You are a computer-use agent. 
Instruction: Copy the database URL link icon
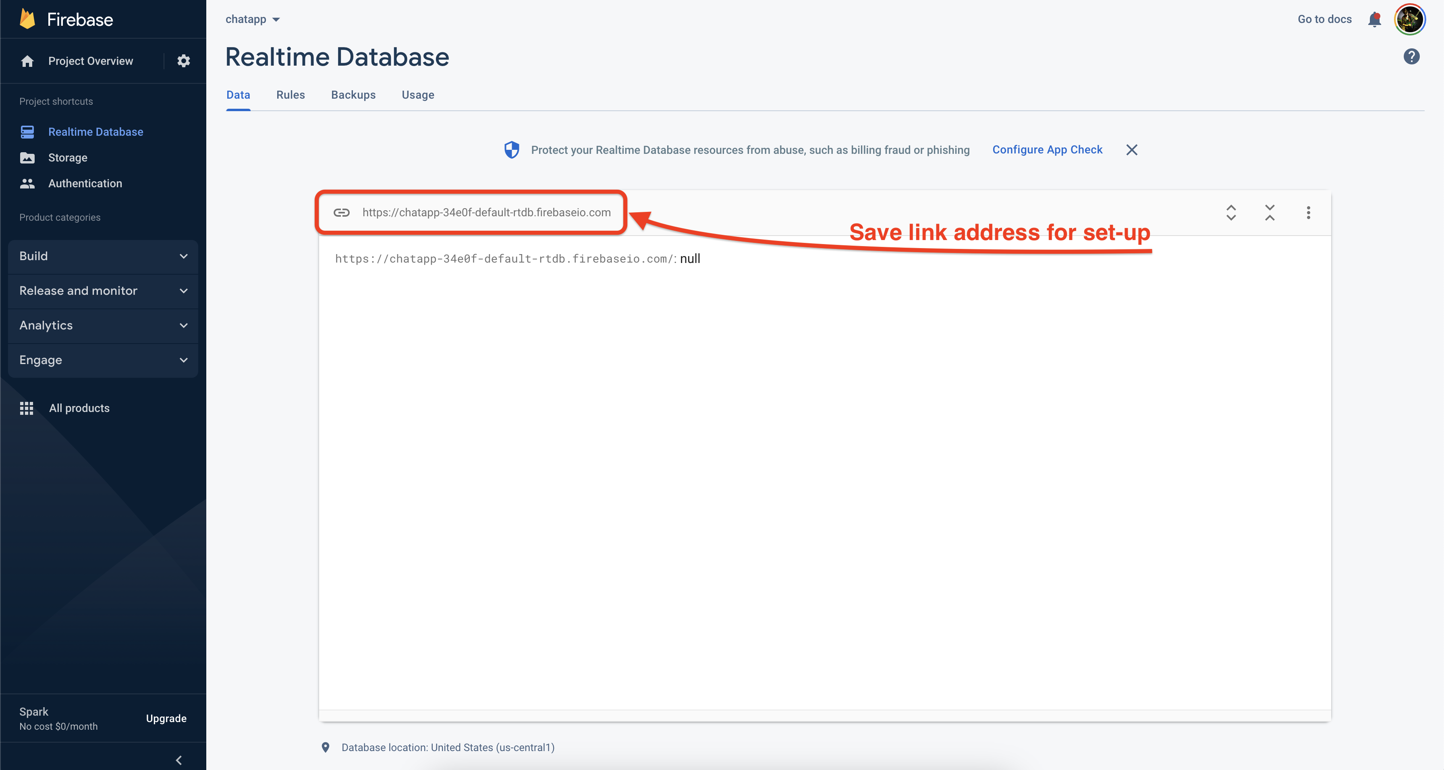tap(341, 212)
